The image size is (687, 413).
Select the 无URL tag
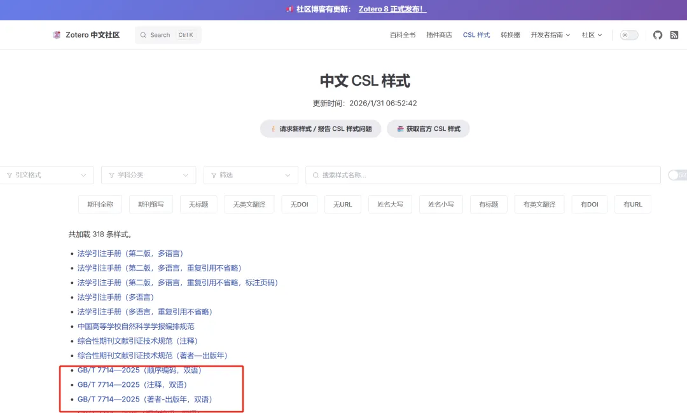pyautogui.click(x=343, y=205)
